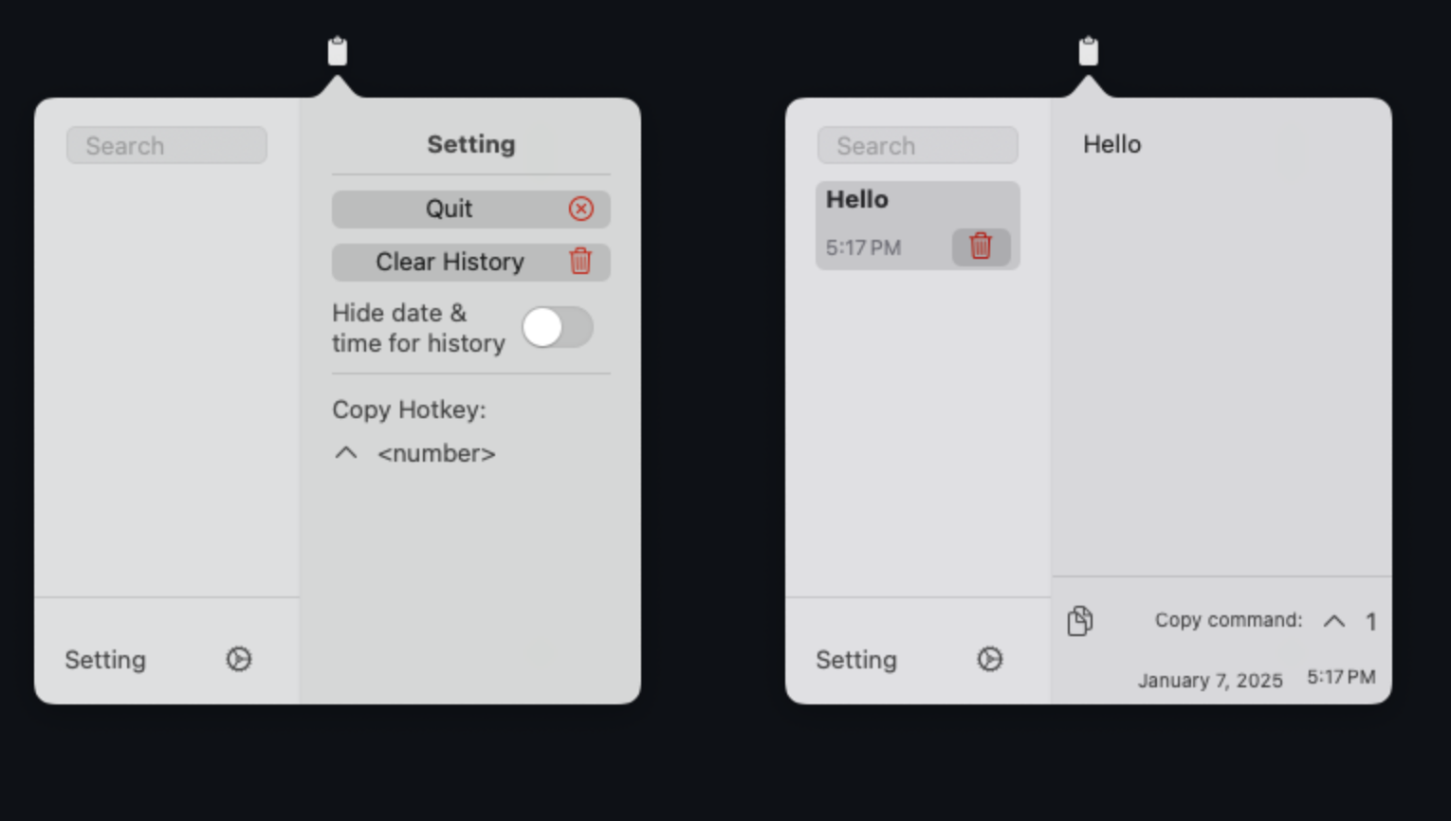
Task: Click the copy icon beside Copy command
Action: click(1079, 621)
